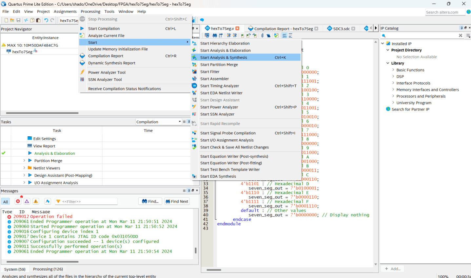This screenshot has width=471, height=278.
Task: Click the Search altera.com field
Action: [445, 12]
